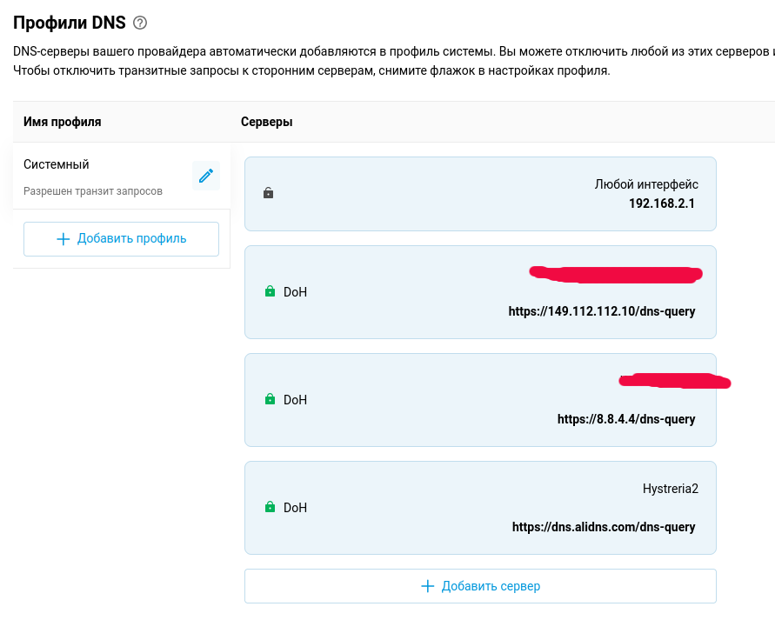Click the plus icon in Добавить профиль
The width and height of the screenshot is (775, 640).
coord(63,239)
